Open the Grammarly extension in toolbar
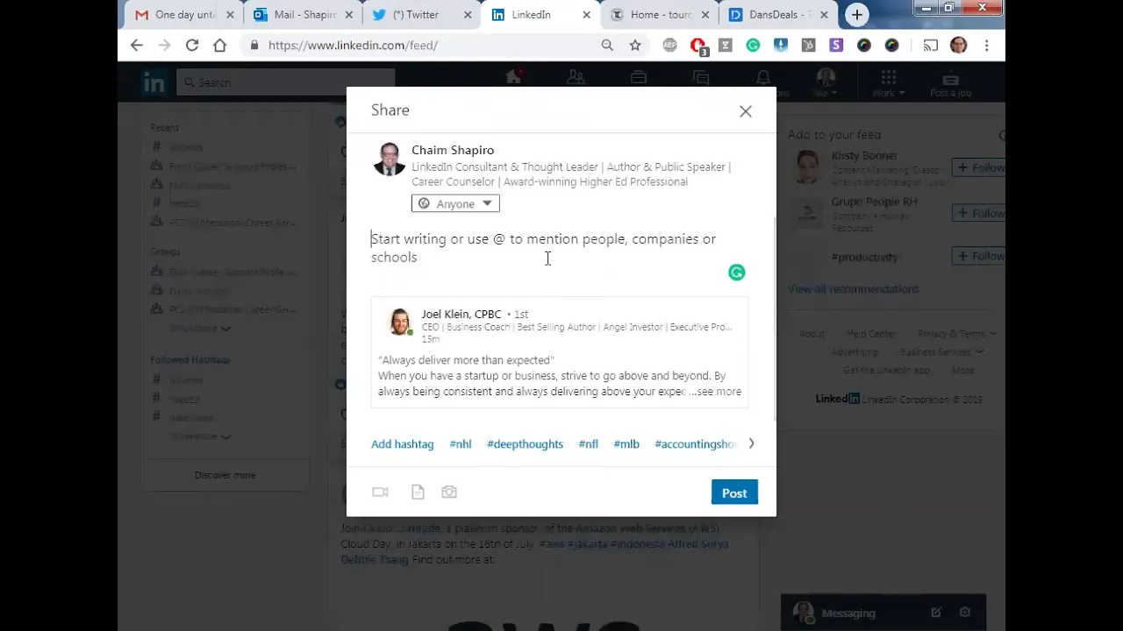The image size is (1123, 631). [753, 46]
